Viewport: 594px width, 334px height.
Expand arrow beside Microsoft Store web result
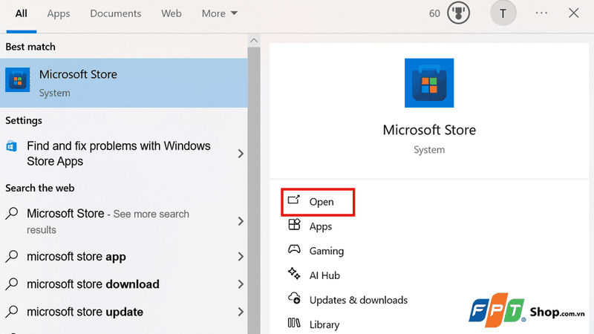(x=241, y=221)
